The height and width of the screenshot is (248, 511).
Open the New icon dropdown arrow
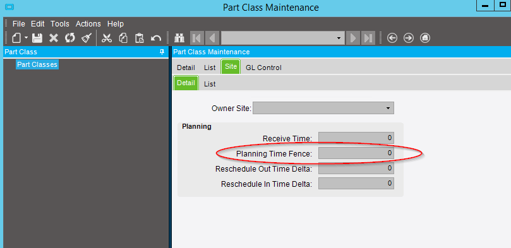pyautogui.click(x=26, y=38)
